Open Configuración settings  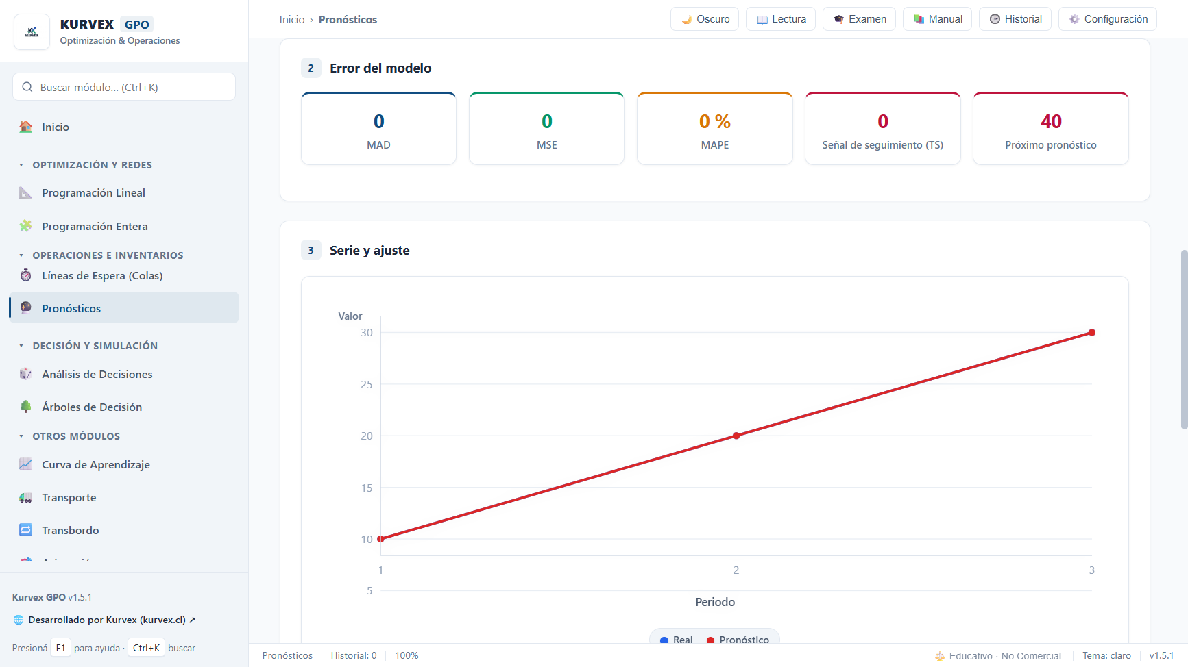click(x=1108, y=19)
